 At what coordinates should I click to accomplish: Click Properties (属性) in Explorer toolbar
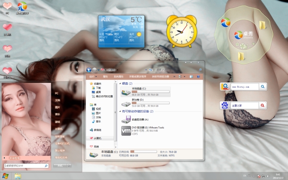point(105,77)
